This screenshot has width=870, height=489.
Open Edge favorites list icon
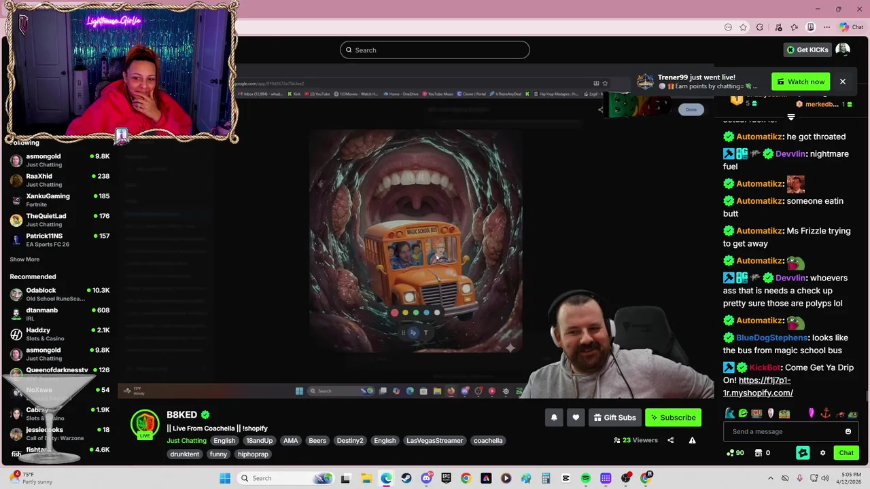pos(794,27)
